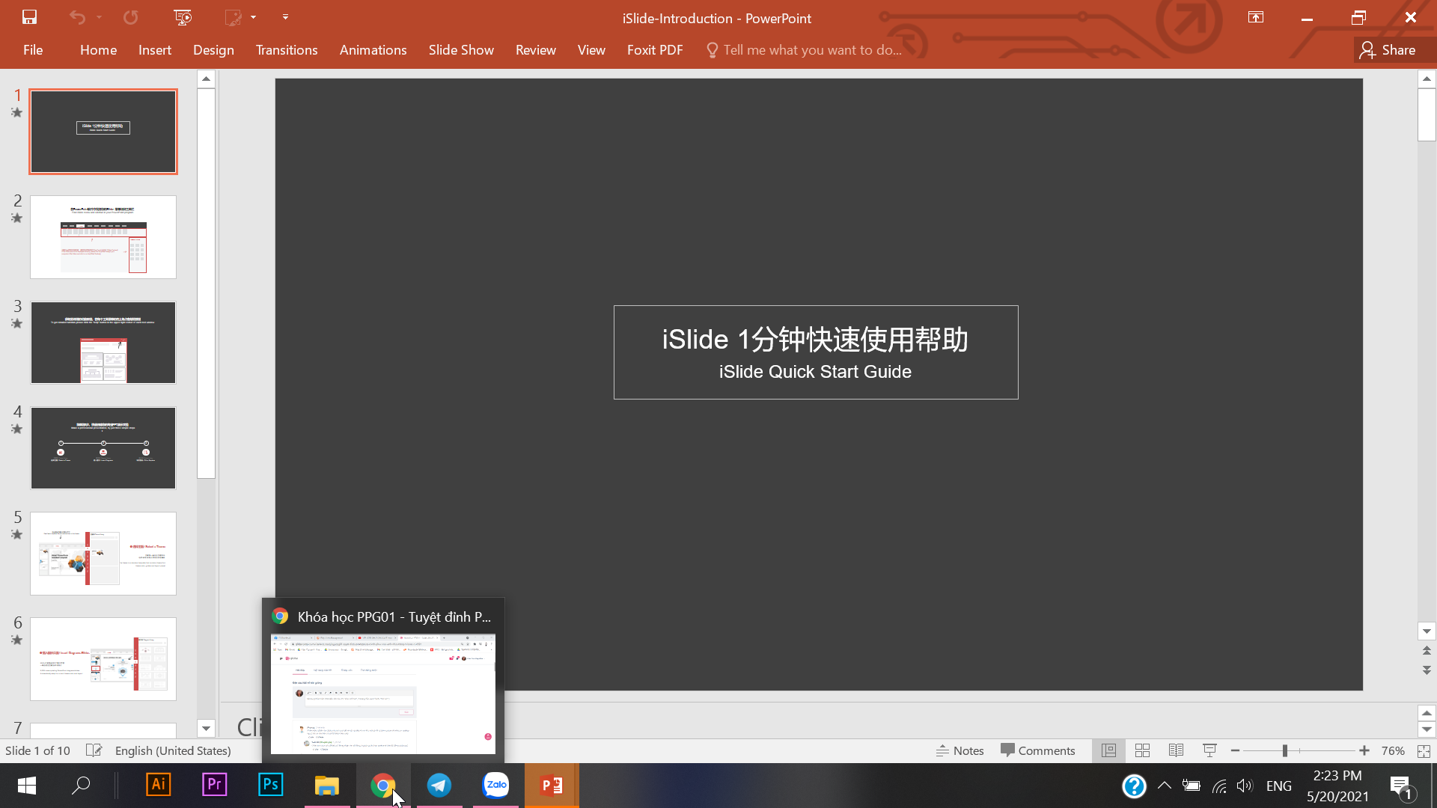The height and width of the screenshot is (808, 1437).
Task: Select slide 3 thumbnail
Action: [x=103, y=343]
